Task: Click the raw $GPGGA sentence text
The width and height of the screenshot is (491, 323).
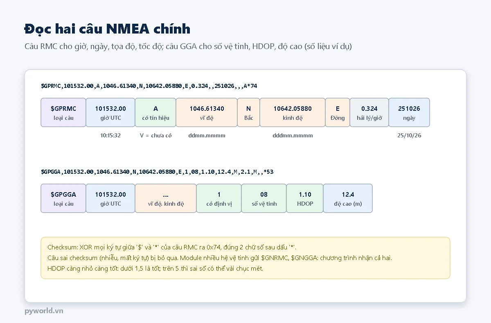Action: [157, 172]
